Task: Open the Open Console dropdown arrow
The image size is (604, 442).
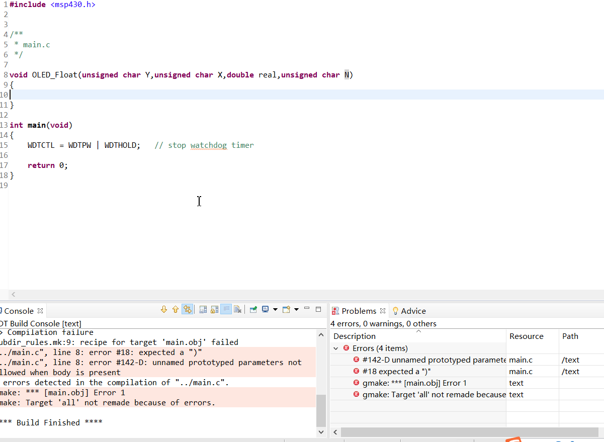Action: tap(296, 310)
